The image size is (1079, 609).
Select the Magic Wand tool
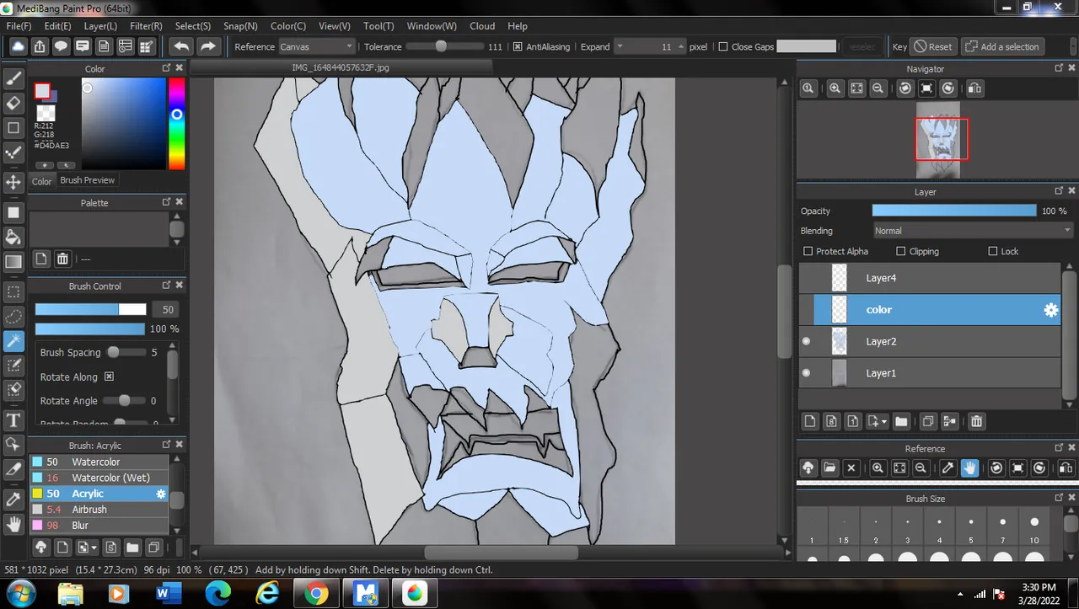[13, 341]
